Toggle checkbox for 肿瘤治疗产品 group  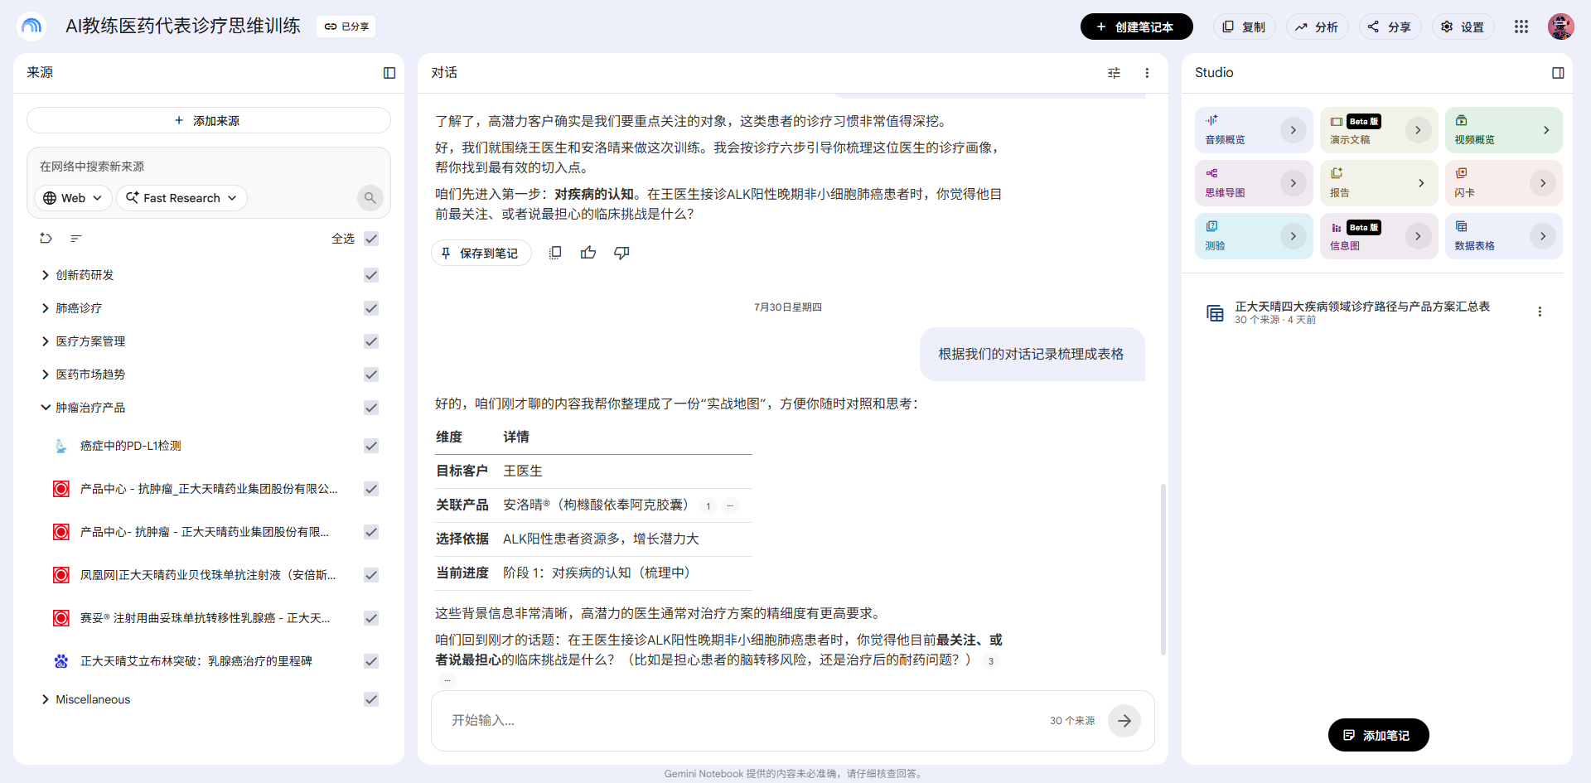[x=371, y=408]
